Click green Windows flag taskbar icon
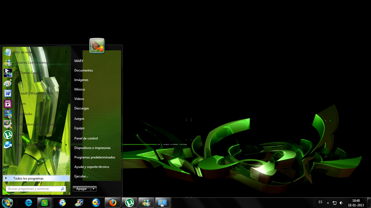This screenshot has width=371, height=208. [44, 203]
